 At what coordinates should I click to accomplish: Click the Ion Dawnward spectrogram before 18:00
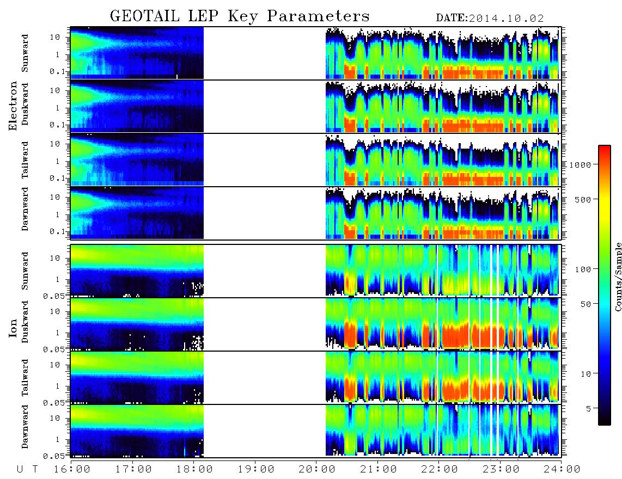point(137,431)
